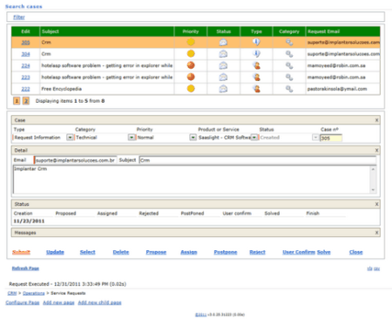Viewport: 392px width, 319px height.
Task: Click priority icon in case 304 row
Action: click(x=191, y=54)
